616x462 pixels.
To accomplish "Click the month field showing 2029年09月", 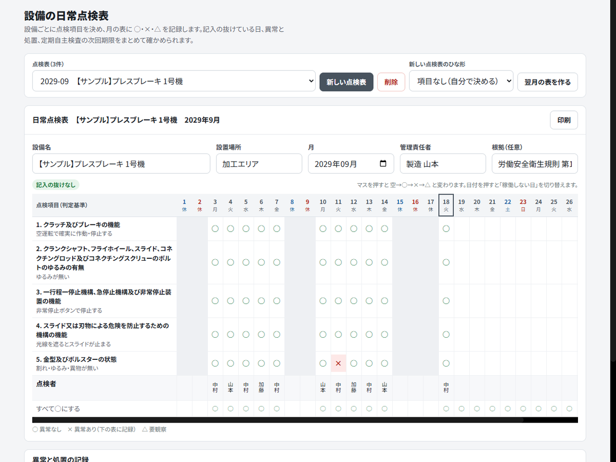I will pyautogui.click(x=351, y=164).
